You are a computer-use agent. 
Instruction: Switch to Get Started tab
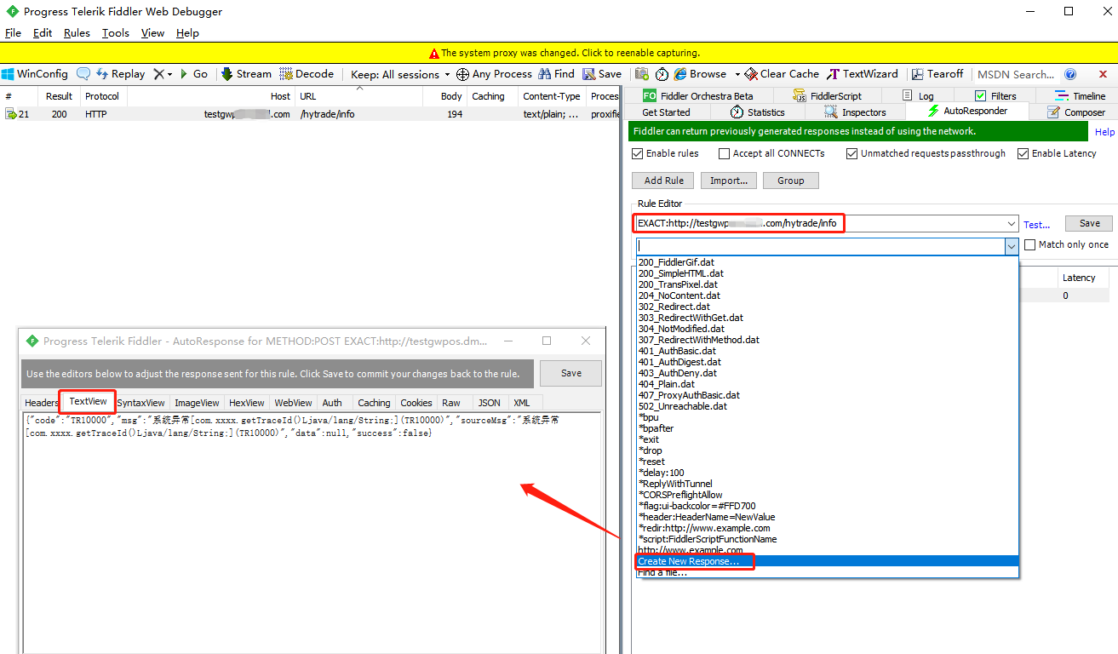[x=666, y=112]
